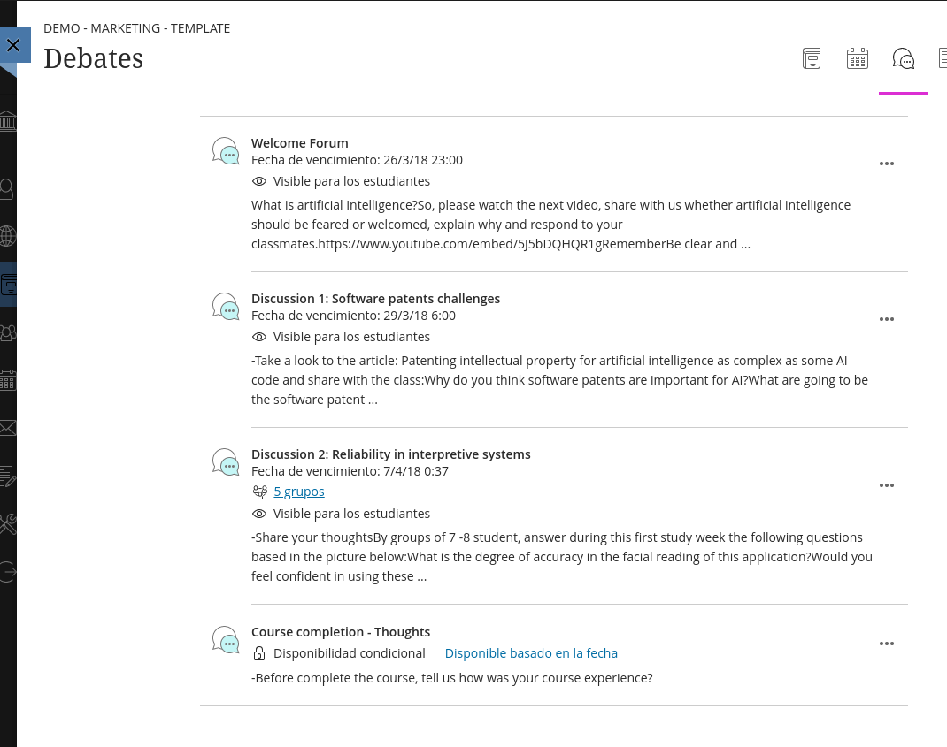Image resolution: width=947 pixels, height=747 pixels.
Task: Open Welcome Forum discussion title
Action: pos(299,143)
